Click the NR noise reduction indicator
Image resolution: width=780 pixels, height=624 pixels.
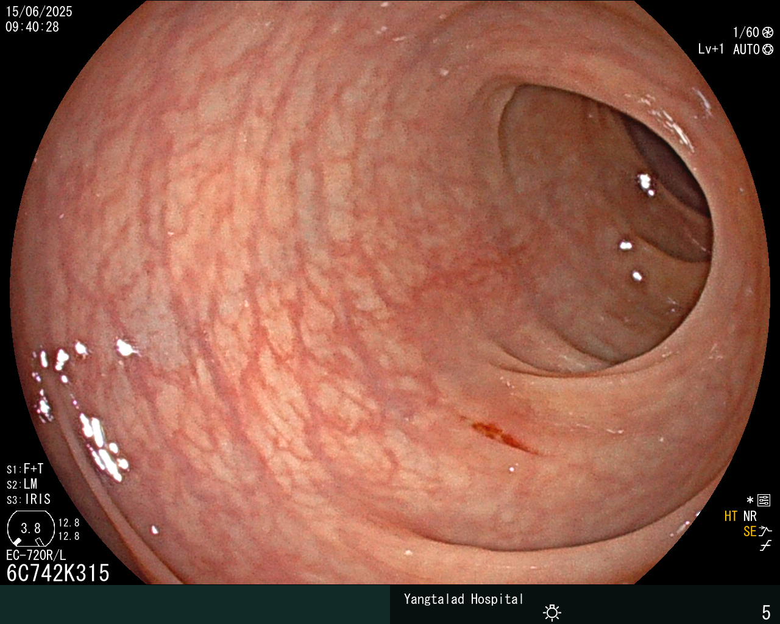750,517
